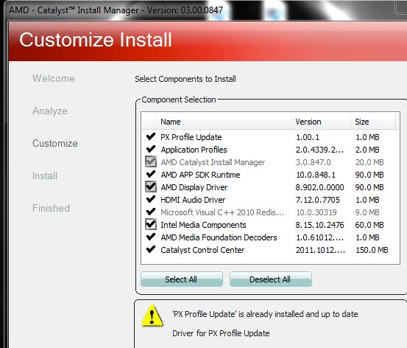Sort components by the Size column header
Image resolution: width=407 pixels, height=348 pixels.
pyautogui.click(x=372, y=122)
